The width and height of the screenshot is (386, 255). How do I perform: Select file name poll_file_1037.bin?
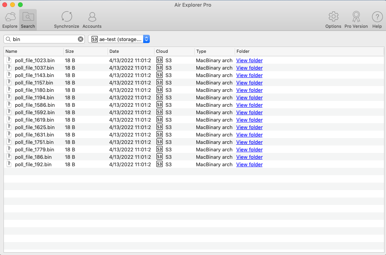click(34, 68)
